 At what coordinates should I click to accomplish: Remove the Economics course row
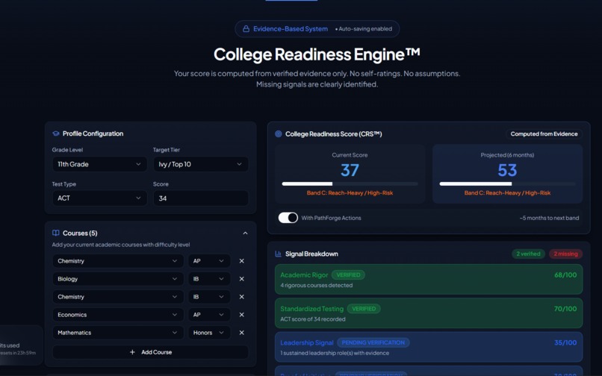point(241,315)
